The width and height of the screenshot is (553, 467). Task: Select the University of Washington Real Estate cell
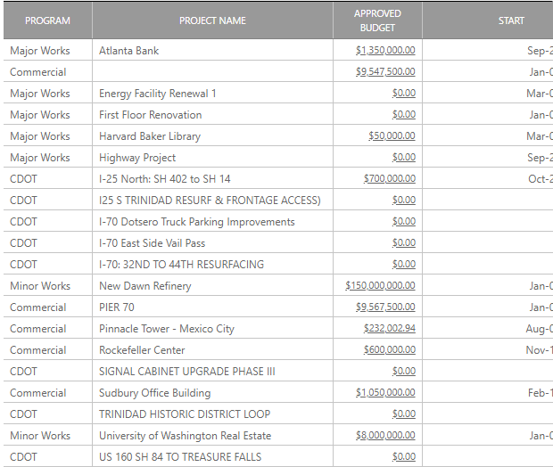pyautogui.click(x=212, y=435)
